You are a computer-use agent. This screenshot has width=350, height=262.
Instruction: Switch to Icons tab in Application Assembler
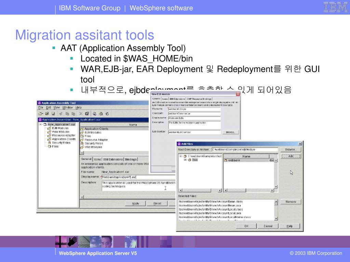point(97,160)
